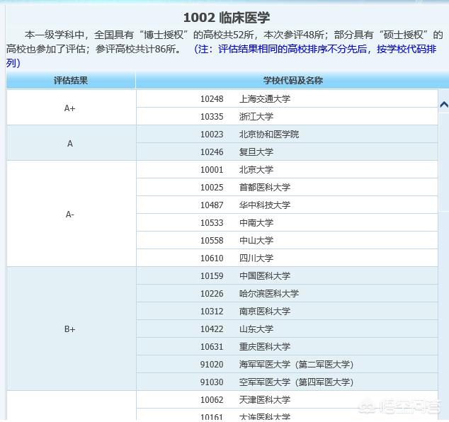
Task: Select row 10335 浙江大学
Action: (287, 117)
